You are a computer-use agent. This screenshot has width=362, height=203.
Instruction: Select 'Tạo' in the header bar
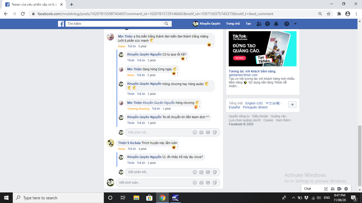pyautogui.click(x=248, y=24)
